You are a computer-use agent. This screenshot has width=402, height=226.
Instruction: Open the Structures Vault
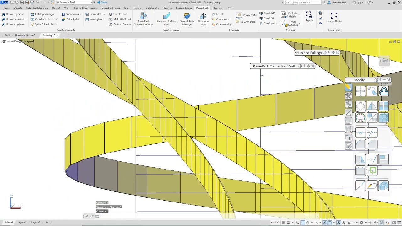(203, 19)
